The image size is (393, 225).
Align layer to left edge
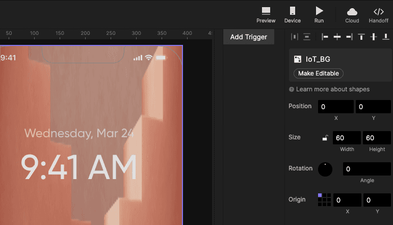pos(325,37)
